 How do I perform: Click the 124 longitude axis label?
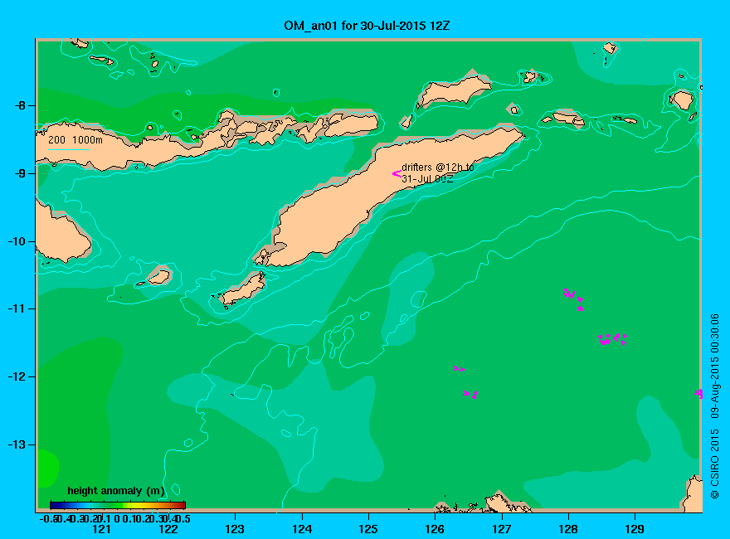click(x=302, y=529)
